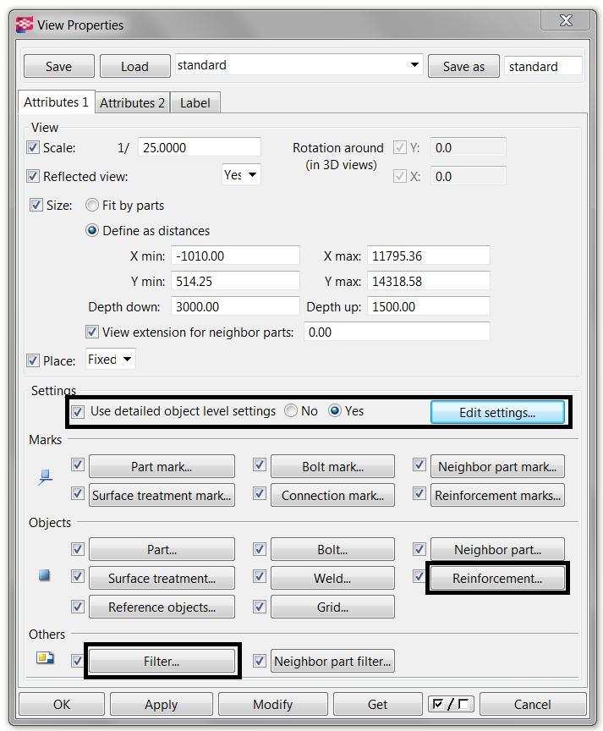Toggle checkbox beside Reinforcement marks
Image resolution: width=603 pixels, height=731 pixels.
click(419, 493)
